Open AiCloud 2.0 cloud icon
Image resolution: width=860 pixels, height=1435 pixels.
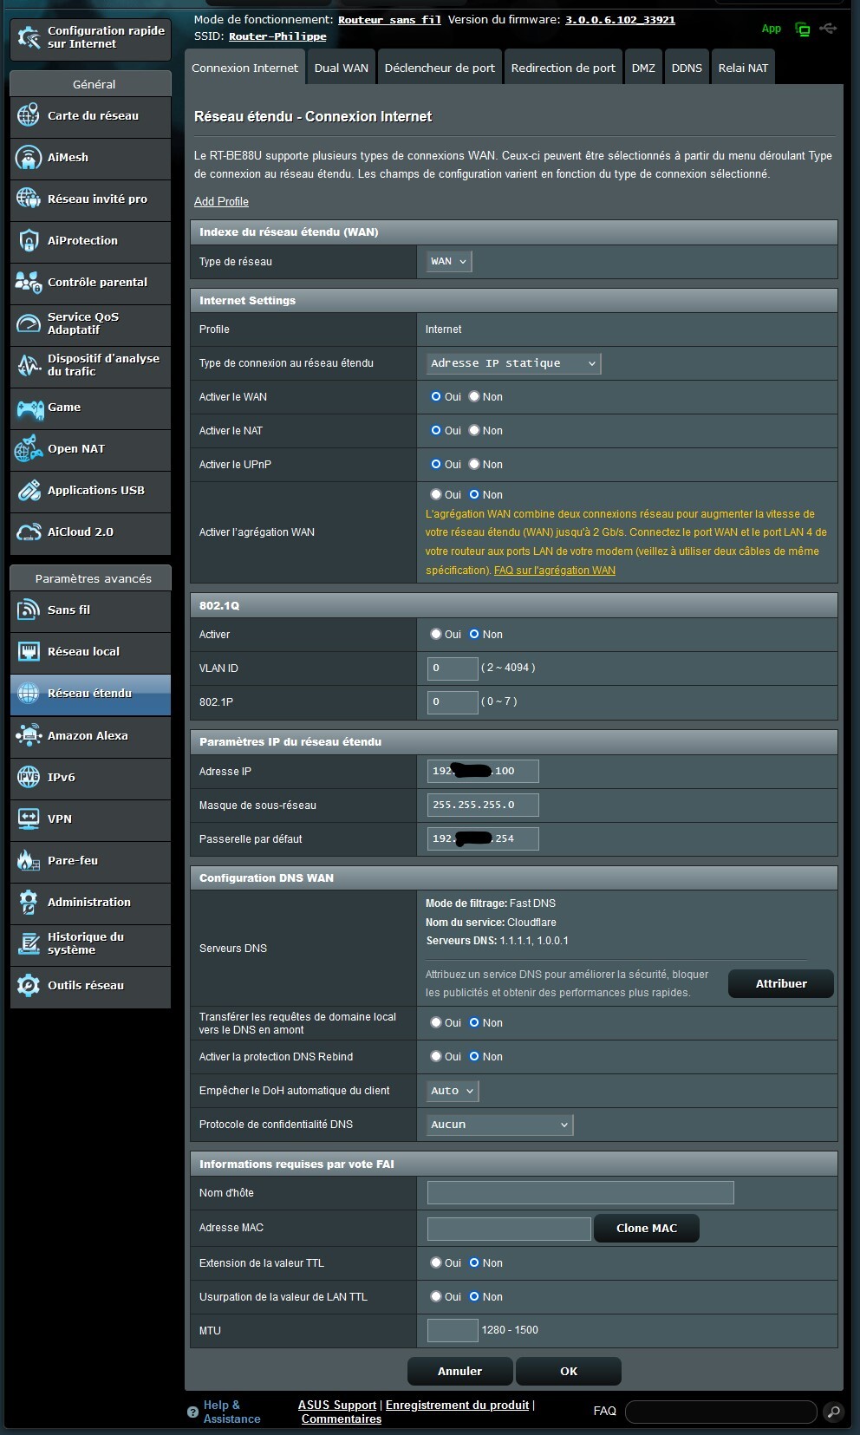click(x=29, y=532)
